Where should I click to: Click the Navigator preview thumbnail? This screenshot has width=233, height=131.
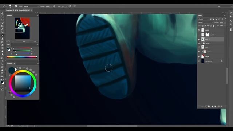(x=22, y=28)
